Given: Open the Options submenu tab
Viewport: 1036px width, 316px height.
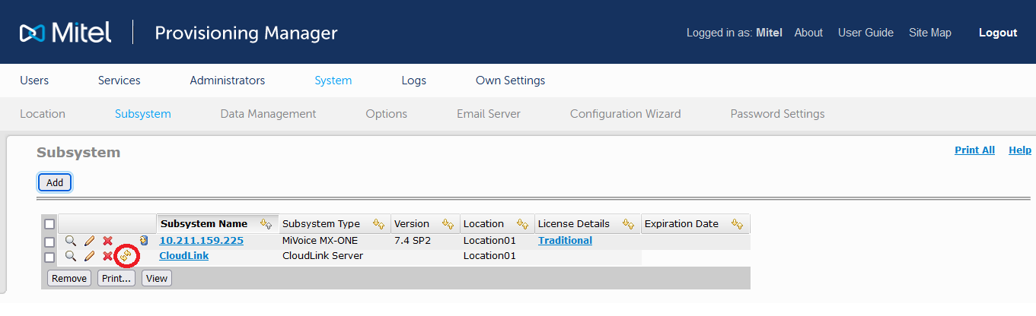Looking at the screenshot, I should [386, 114].
